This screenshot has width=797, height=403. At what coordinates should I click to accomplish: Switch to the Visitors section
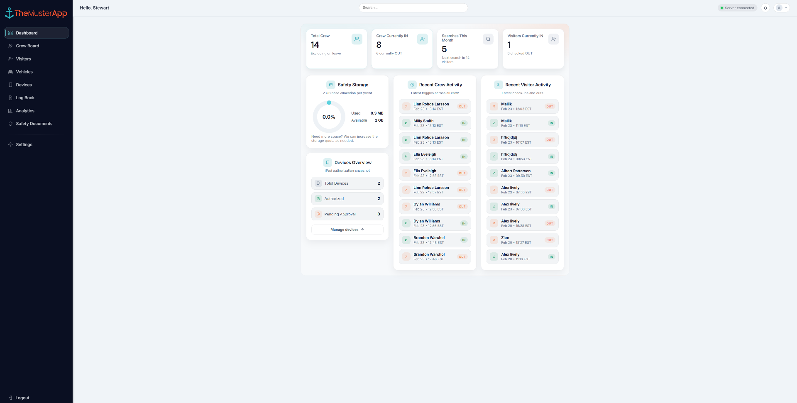coord(23,59)
